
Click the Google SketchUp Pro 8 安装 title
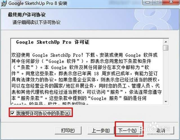(x=38, y=3)
